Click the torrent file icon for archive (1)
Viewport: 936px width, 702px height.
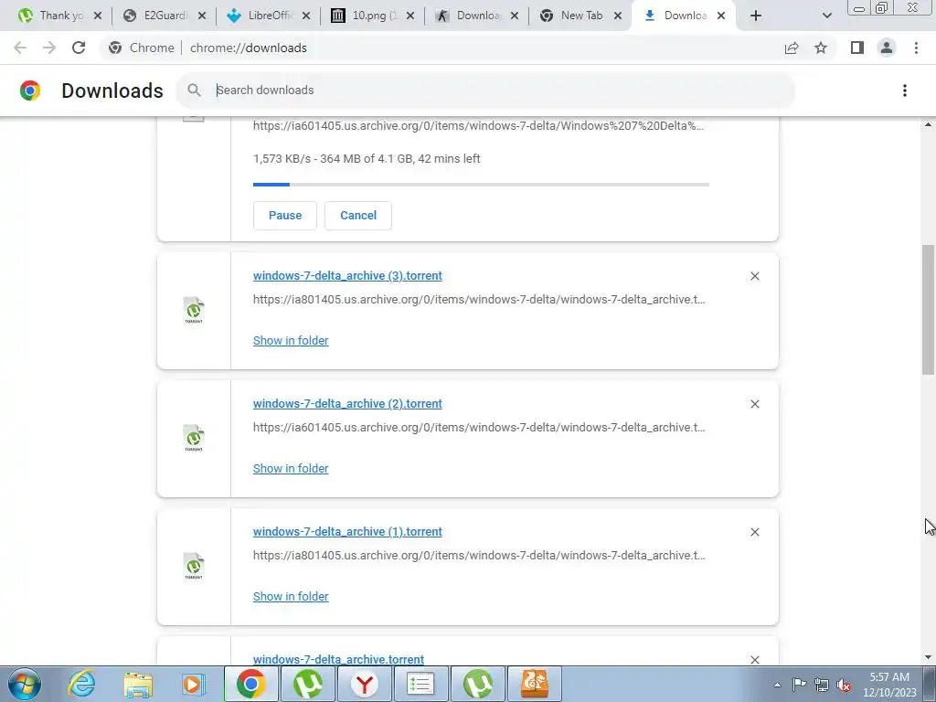click(x=194, y=566)
